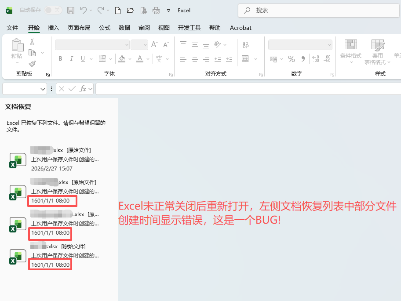Click Increase Decimal icon

click(316, 59)
